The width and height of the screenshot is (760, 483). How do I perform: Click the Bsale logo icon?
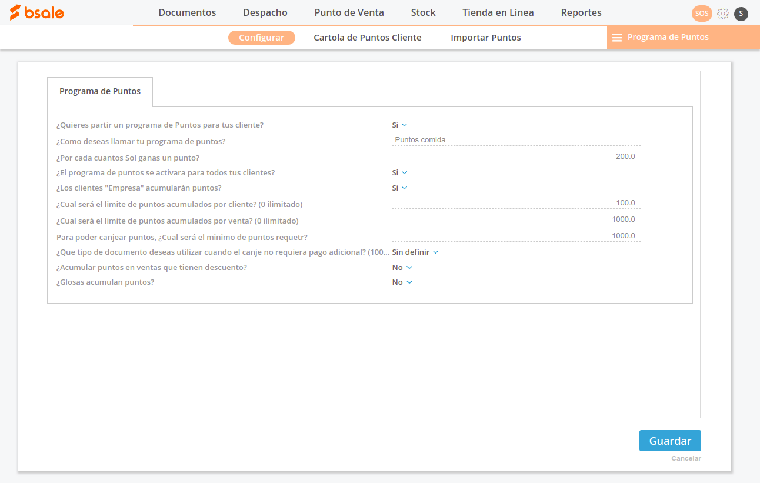(15, 12)
